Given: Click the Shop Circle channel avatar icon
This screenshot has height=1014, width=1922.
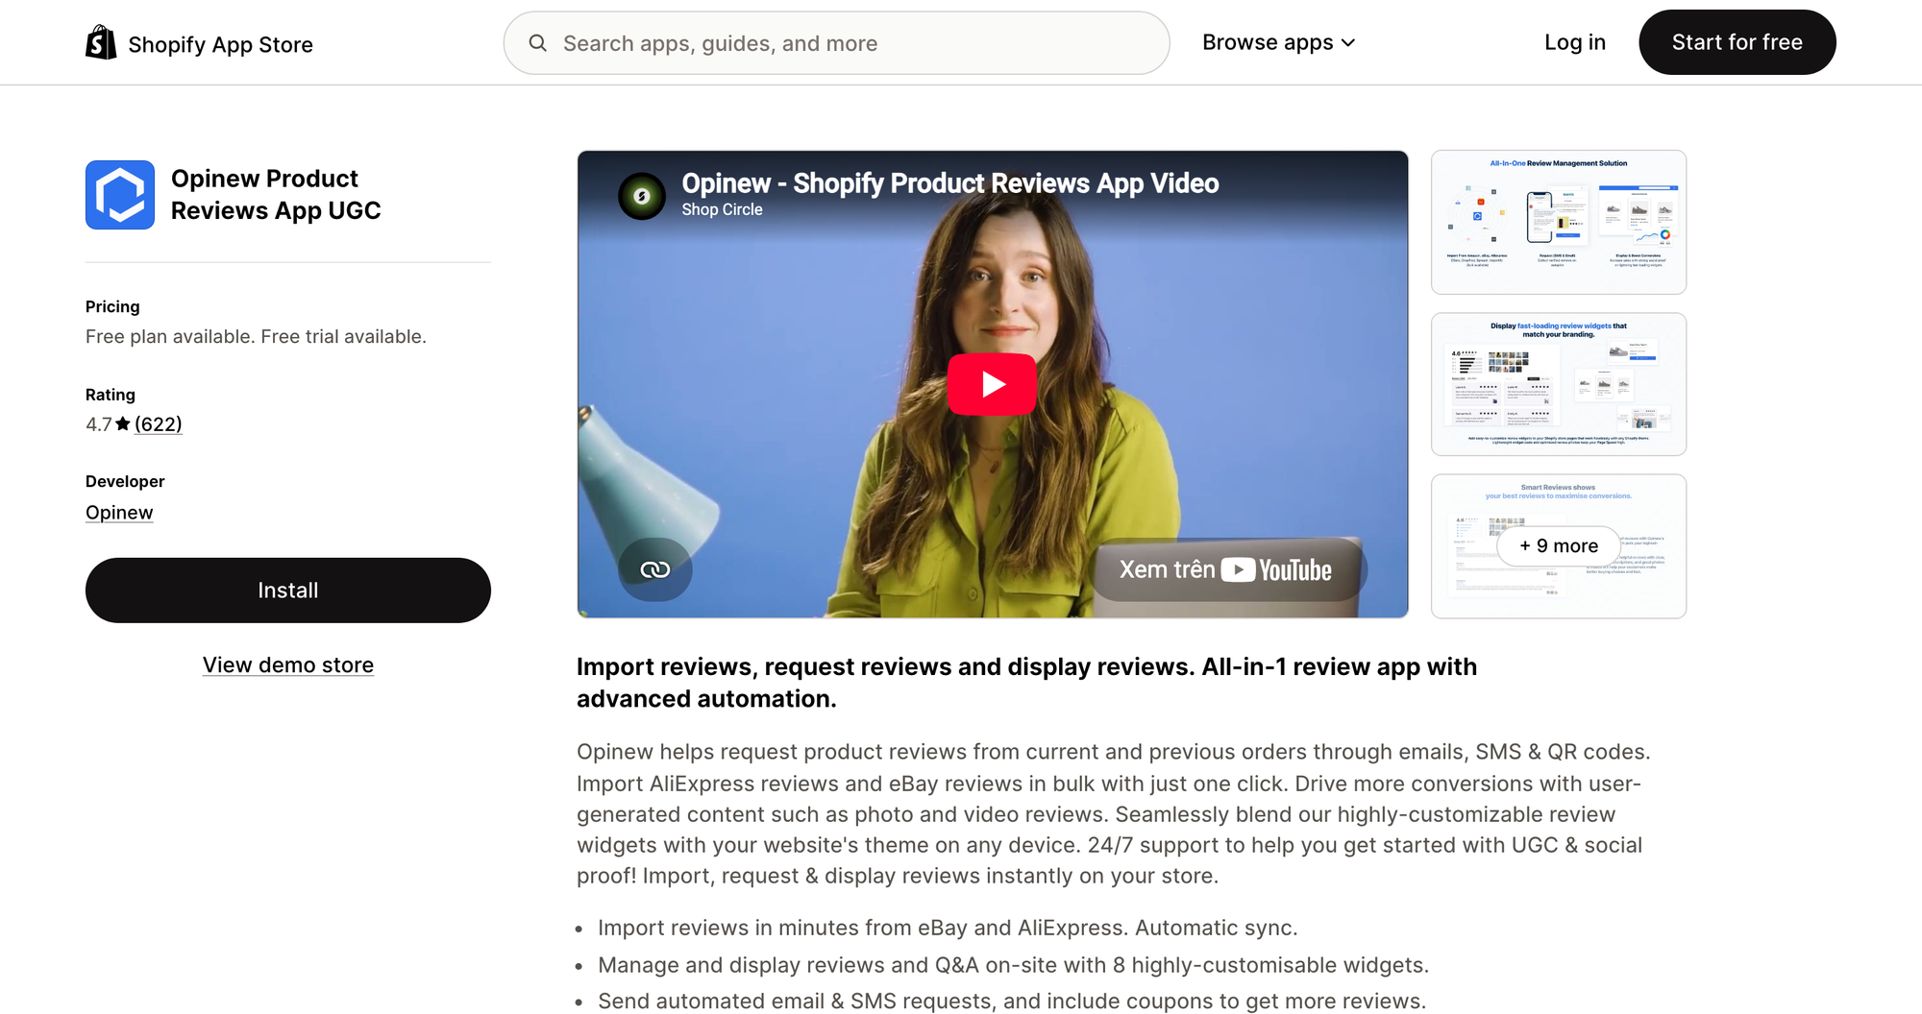Looking at the screenshot, I should point(642,196).
